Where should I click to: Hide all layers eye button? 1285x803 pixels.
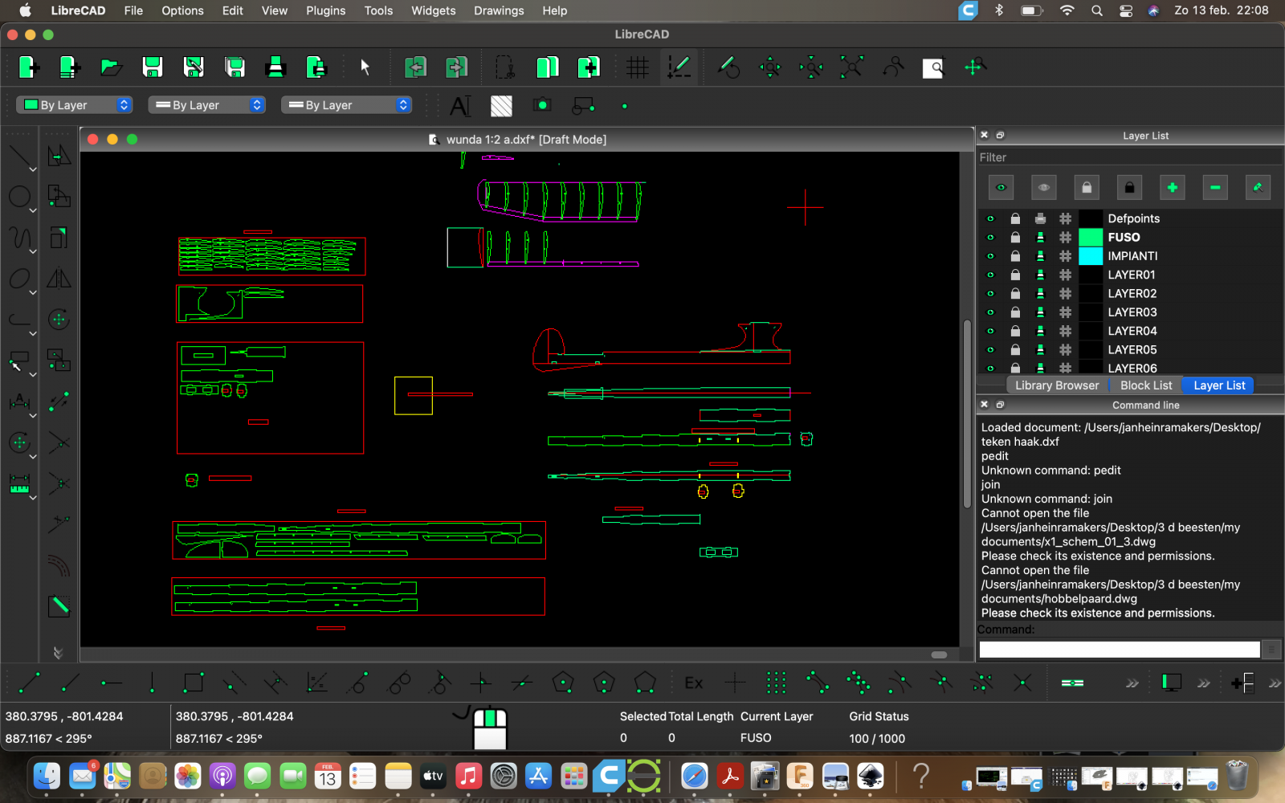(1043, 188)
